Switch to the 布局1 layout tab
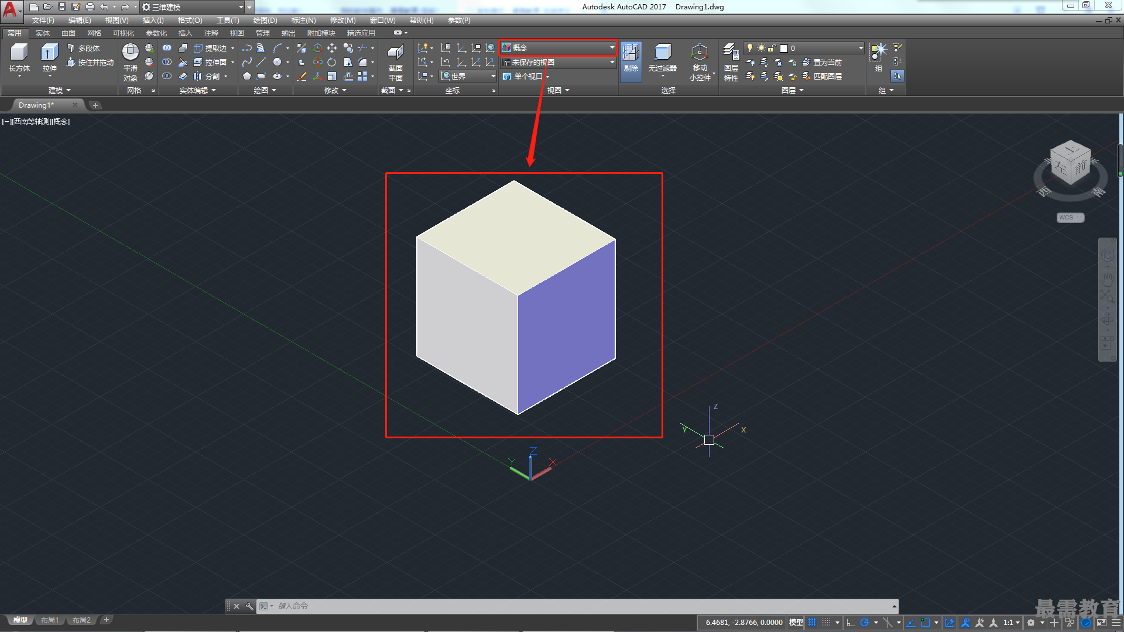 (50, 620)
